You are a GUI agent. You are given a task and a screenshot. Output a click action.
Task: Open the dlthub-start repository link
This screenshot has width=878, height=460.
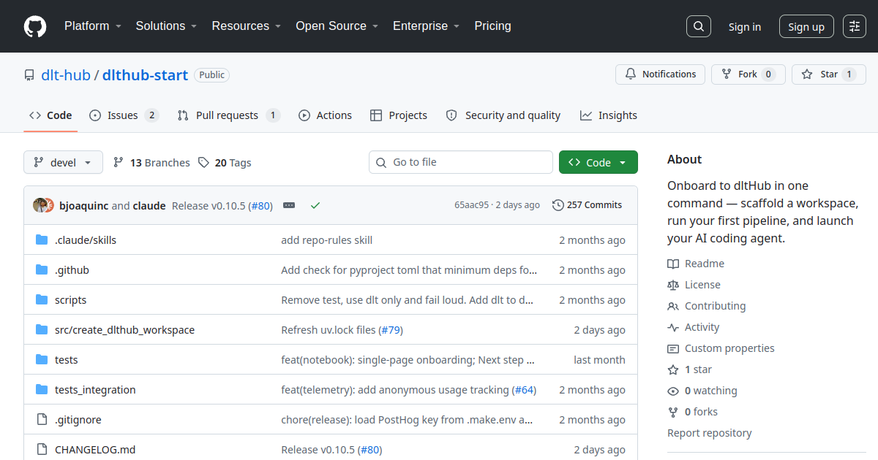pyautogui.click(x=145, y=75)
